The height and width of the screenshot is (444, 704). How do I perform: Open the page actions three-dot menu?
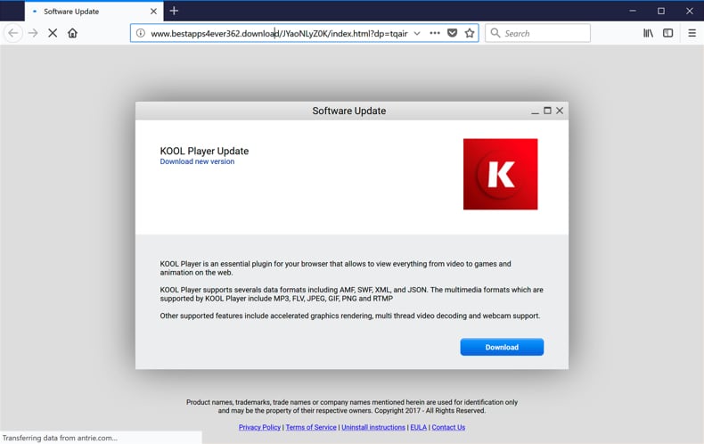435,33
